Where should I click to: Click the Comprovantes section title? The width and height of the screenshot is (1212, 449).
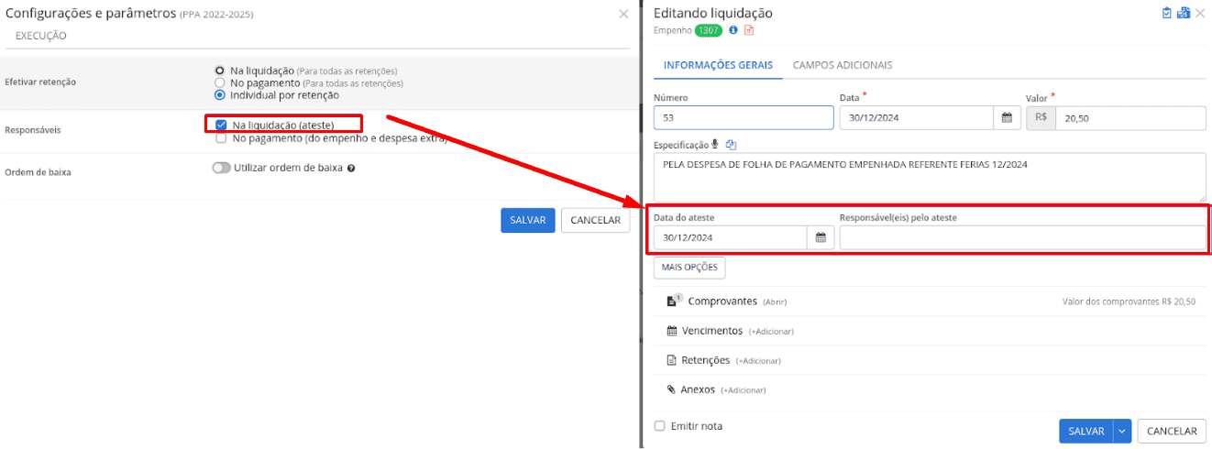tap(722, 301)
